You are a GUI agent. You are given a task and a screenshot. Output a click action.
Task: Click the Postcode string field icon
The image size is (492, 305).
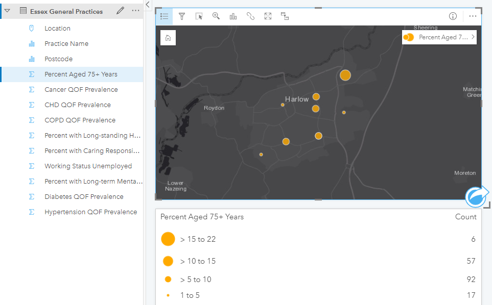tap(32, 59)
